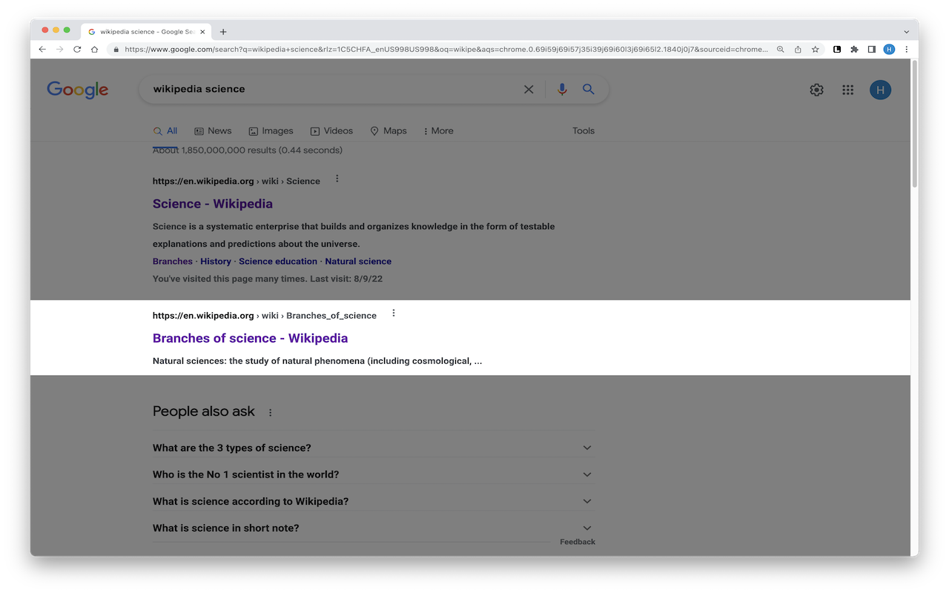Open the three-dot menu beside the Science result
The width and height of the screenshot is (949, 593).
(x=336, y=178)
